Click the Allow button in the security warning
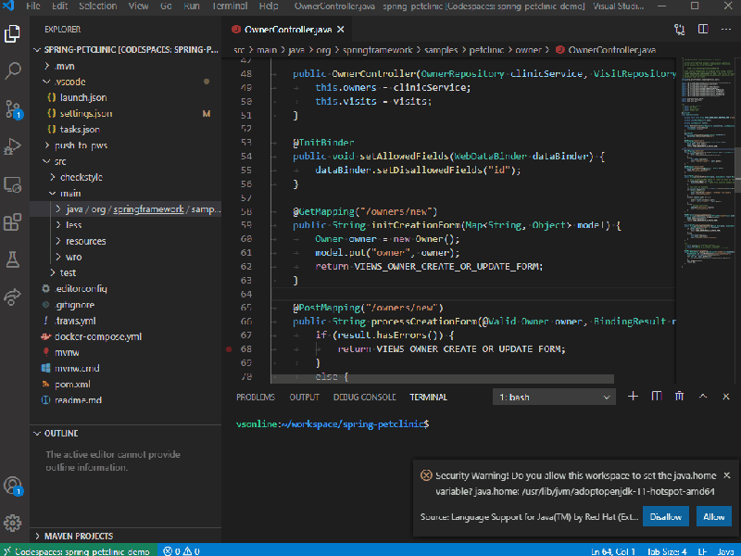This screenshot has width=741, height=556. coord(713,516)
